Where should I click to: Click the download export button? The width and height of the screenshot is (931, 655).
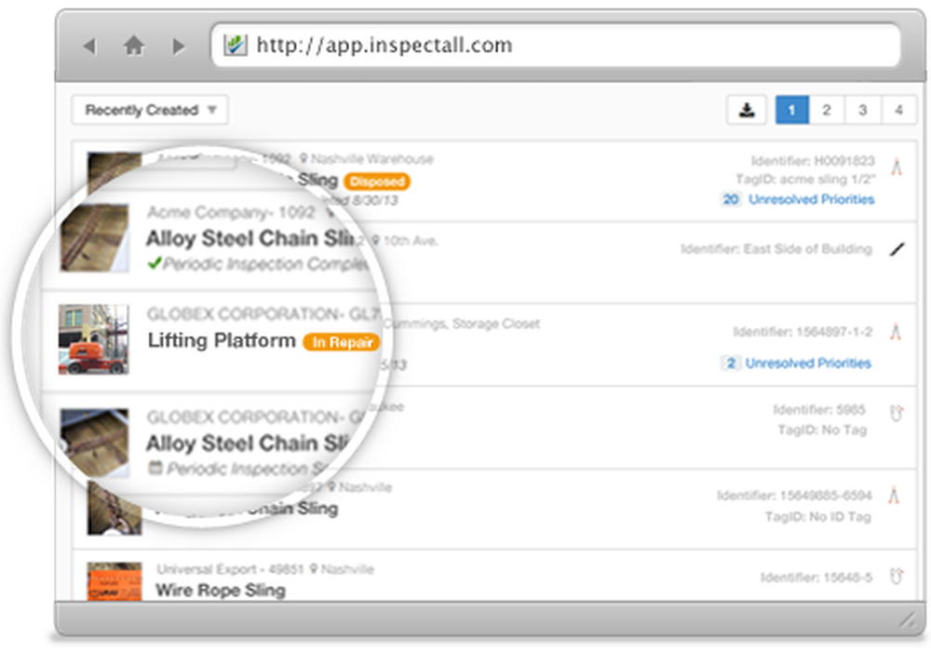[x=747, y=110]
